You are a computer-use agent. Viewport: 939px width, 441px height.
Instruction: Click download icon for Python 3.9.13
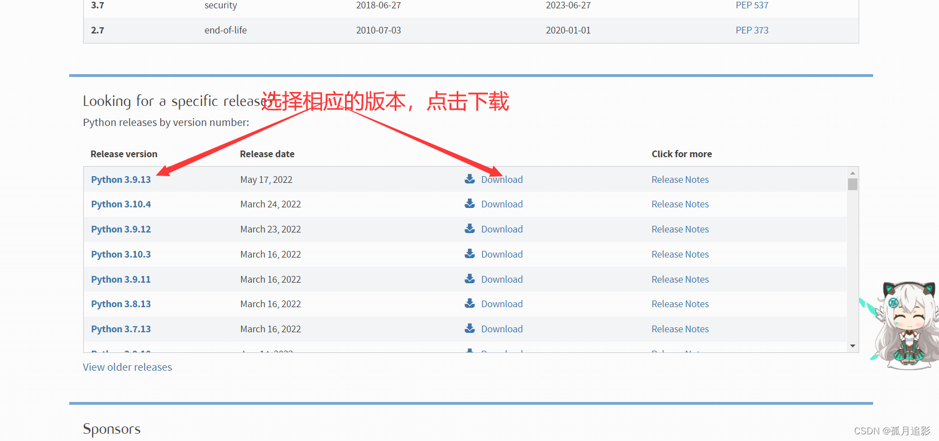point(470,179)
